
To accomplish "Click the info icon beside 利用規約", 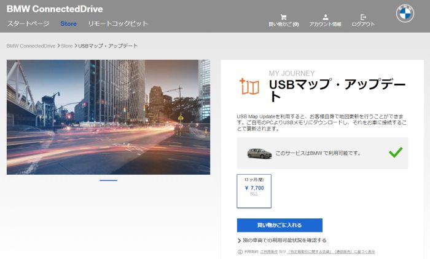I will [x=240, y=252].
